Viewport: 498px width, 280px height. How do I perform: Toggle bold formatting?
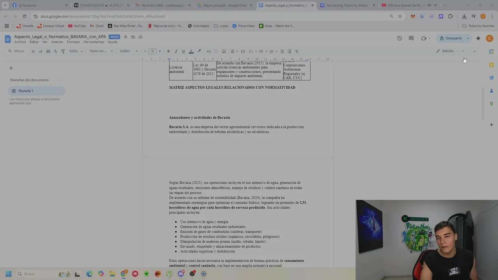[x=168, y=51]
